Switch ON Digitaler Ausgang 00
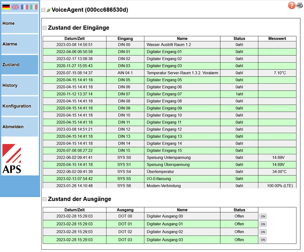304x252 pixels. point(263,216)
